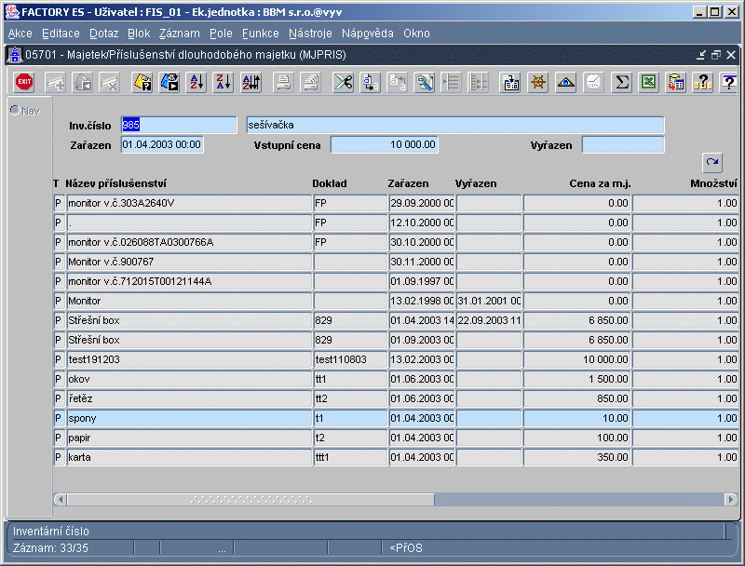Click the karta accessory name cell
The height and width of the screenshot is (566, 745).
[x=189, y=457]
